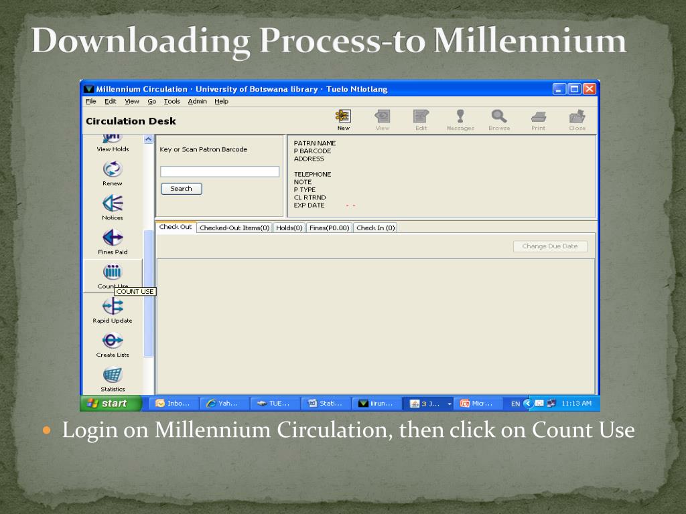686x514 pixels.
Task: Open the Tools menu
Action: 172,102
